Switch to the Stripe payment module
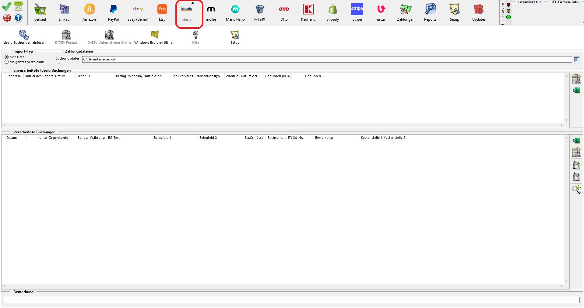The image size is (584, 308). pos(357,12)
